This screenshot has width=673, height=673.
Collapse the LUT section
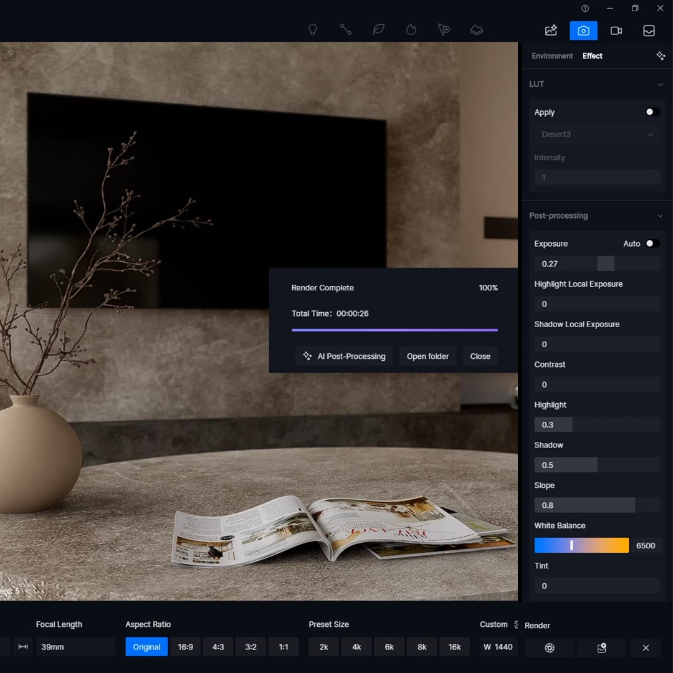pyautogui.click(x=660, y=84)
